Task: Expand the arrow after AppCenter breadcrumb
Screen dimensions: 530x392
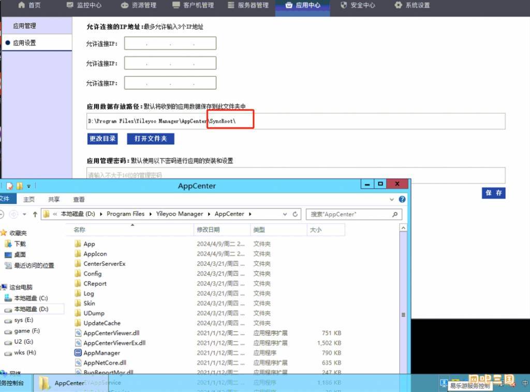Action: tap(250, 214)
